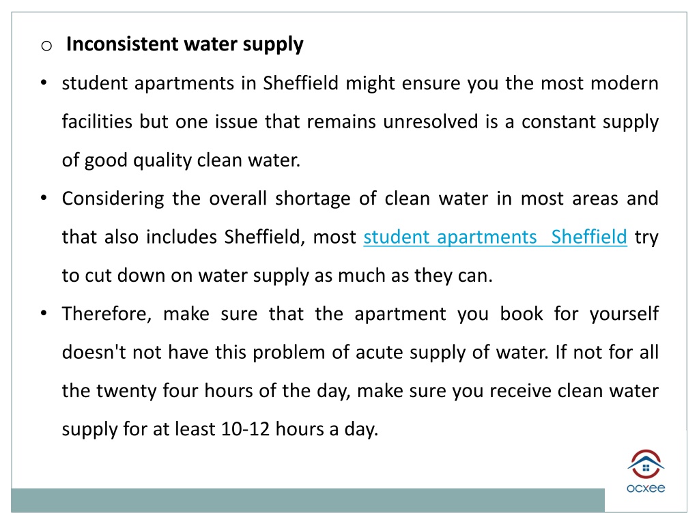Viewport: 699px width, 524px height.
Task: Click the bullet dot before Considering
Action: [44, 197]
